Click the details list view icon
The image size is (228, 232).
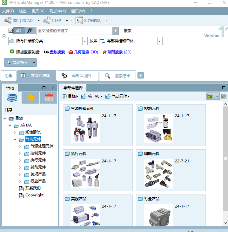(224, 96)
